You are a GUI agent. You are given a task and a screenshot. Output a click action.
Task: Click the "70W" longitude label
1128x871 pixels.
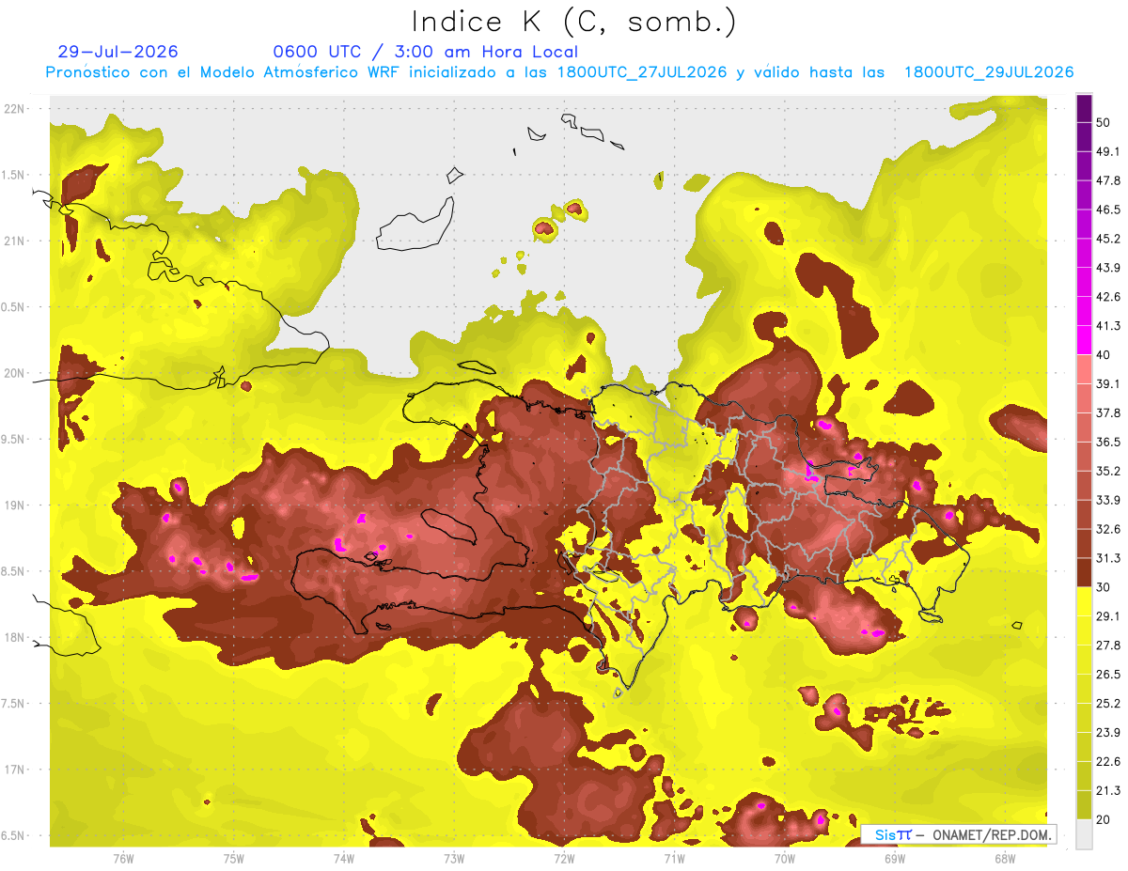(x=784, y=858)
